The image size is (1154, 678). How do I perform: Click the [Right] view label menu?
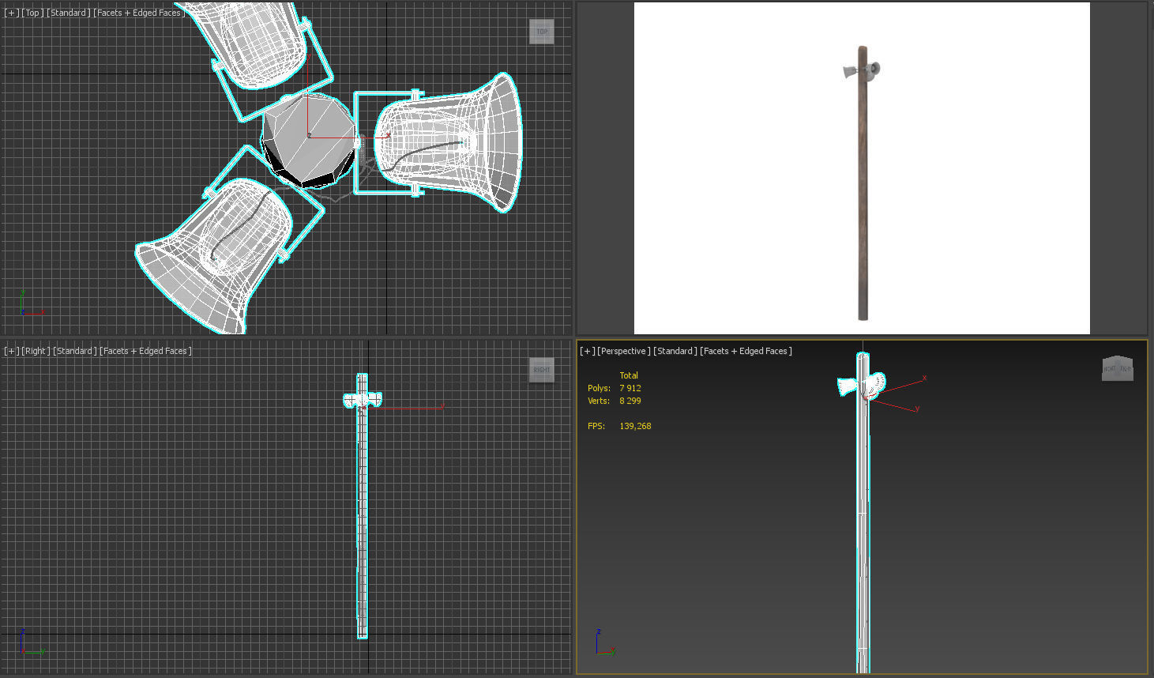point(36,351)
